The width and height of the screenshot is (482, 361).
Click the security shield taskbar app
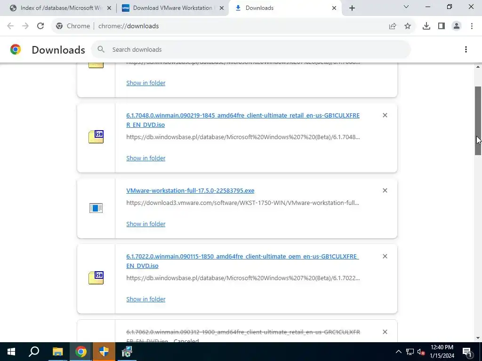click(104, 352)
